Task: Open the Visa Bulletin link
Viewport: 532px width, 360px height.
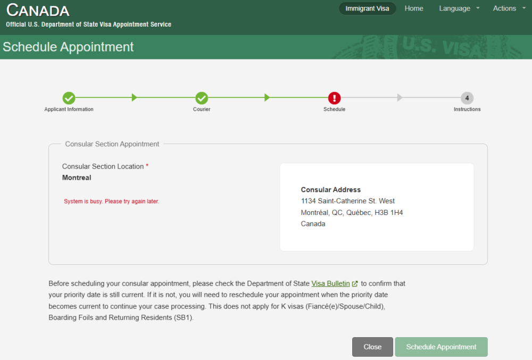Action: click(x=330, y=284)
